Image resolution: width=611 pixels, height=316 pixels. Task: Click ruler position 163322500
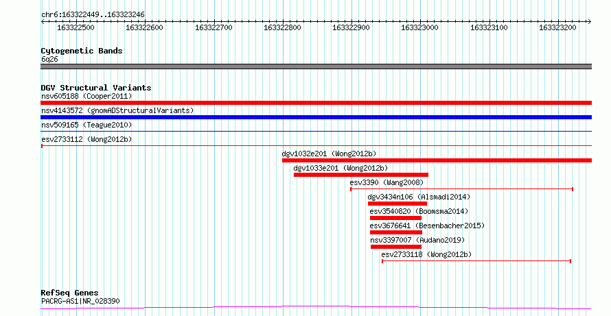pyautogui.click(x=76, y=27)
